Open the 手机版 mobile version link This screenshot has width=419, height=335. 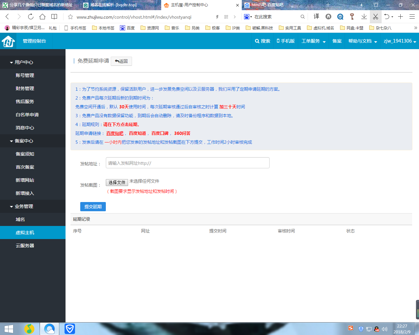coord(286,41)
